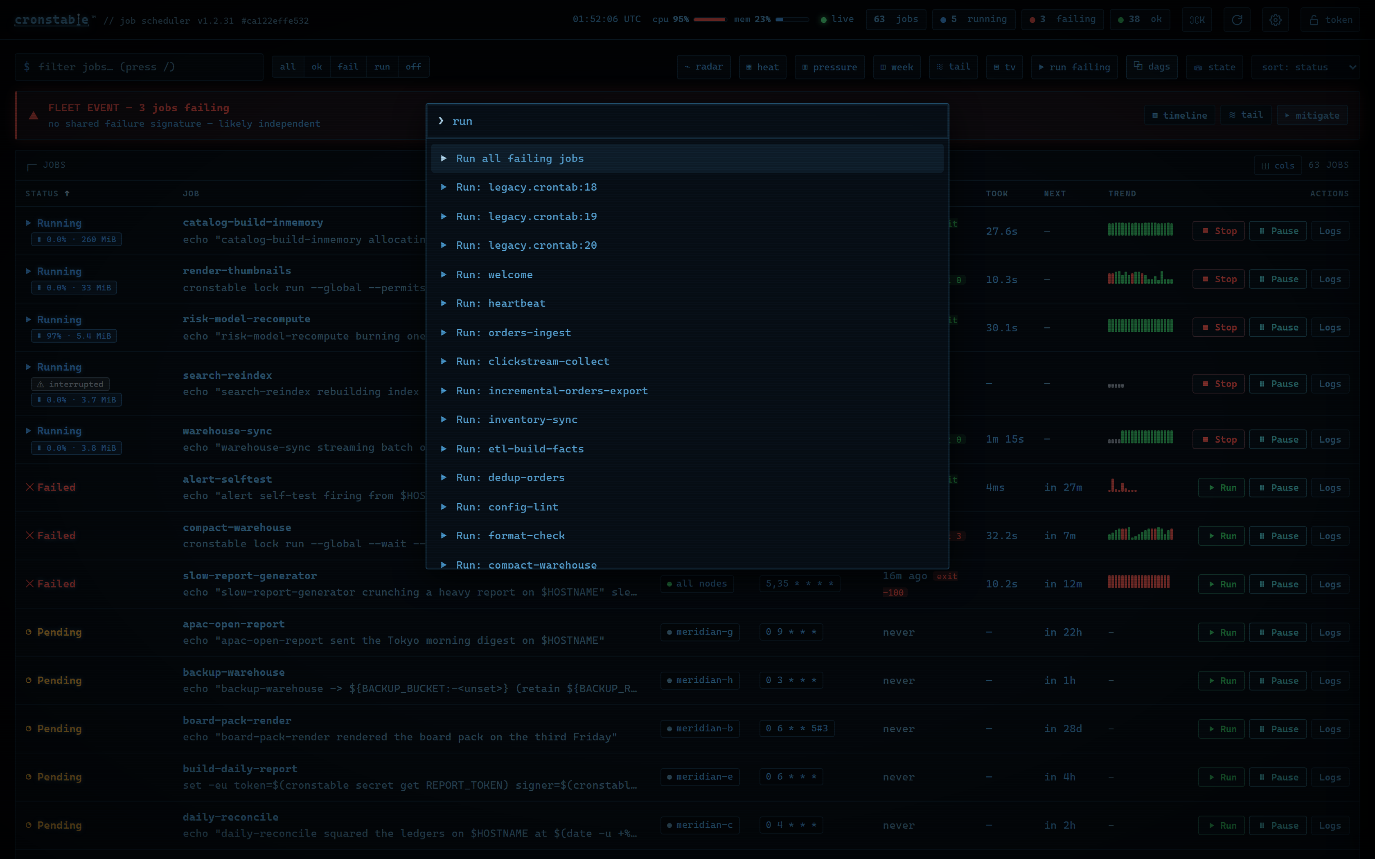Choose 'Run: welcome' command

(x=687, y=274)
